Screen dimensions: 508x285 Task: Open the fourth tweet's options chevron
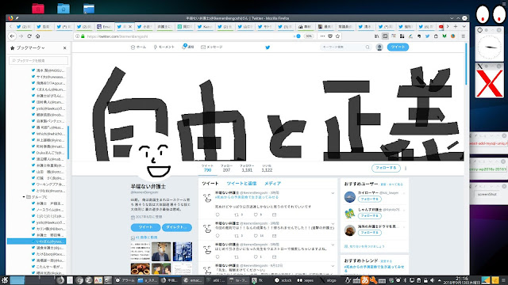(x=333, y=266)
